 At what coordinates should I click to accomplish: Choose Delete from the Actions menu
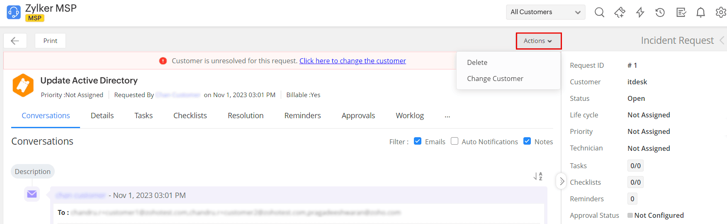coord(477,62)
